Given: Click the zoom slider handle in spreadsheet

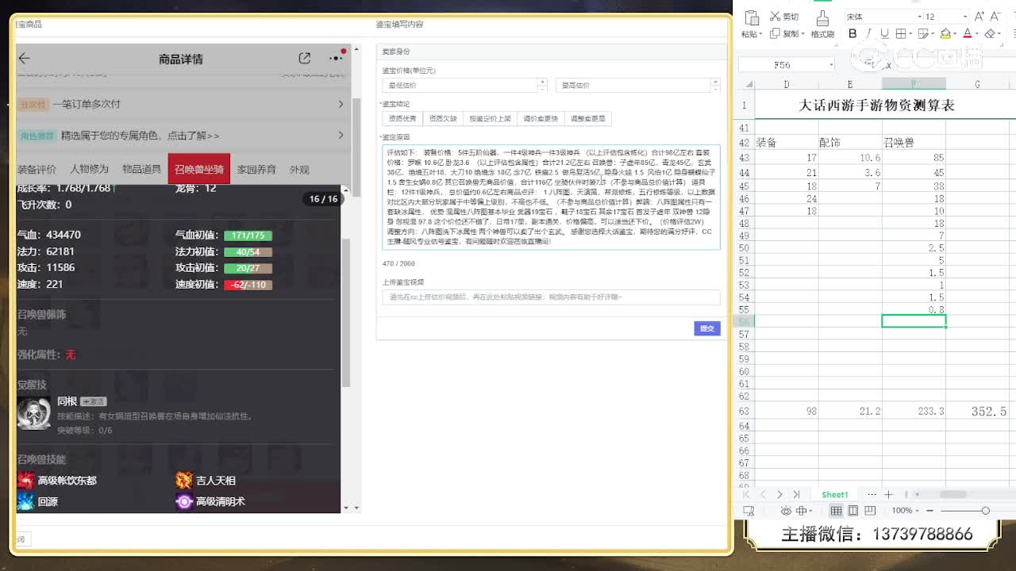Looking at the screenshot, I should click(985, 511).
